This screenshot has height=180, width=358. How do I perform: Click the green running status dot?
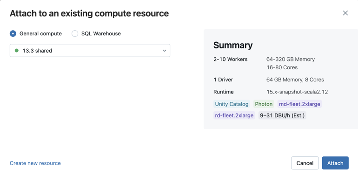coord(17,51)
